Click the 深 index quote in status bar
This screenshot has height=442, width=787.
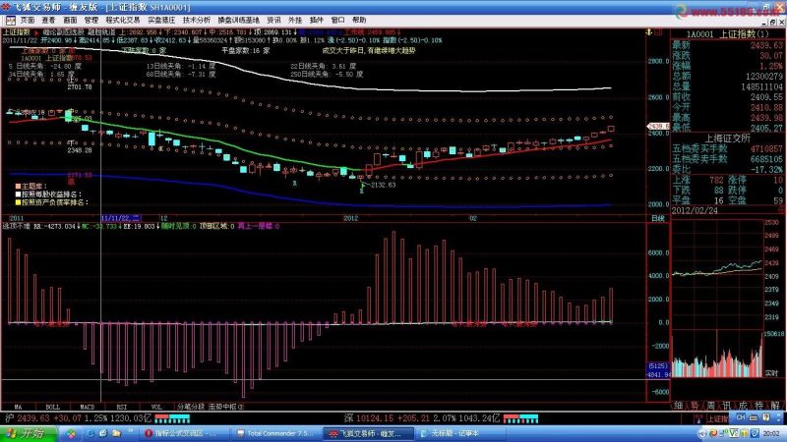[x=422, y=418]
